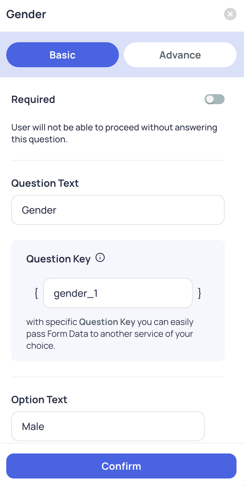Click the Form Data help description
Screen dimensions: 244x486
point(110,334)
